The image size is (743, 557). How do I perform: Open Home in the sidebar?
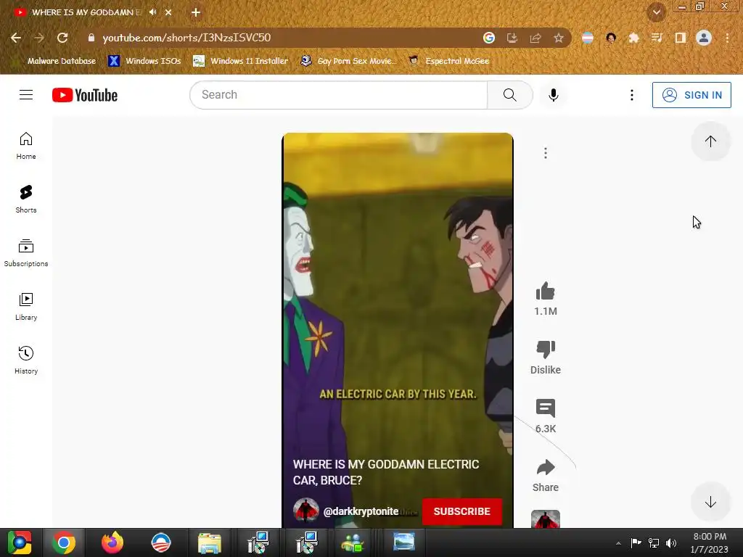point(26,145)
